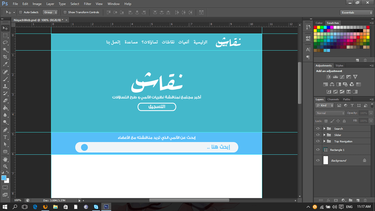Expand the Search layer group

tap(324, 128)
